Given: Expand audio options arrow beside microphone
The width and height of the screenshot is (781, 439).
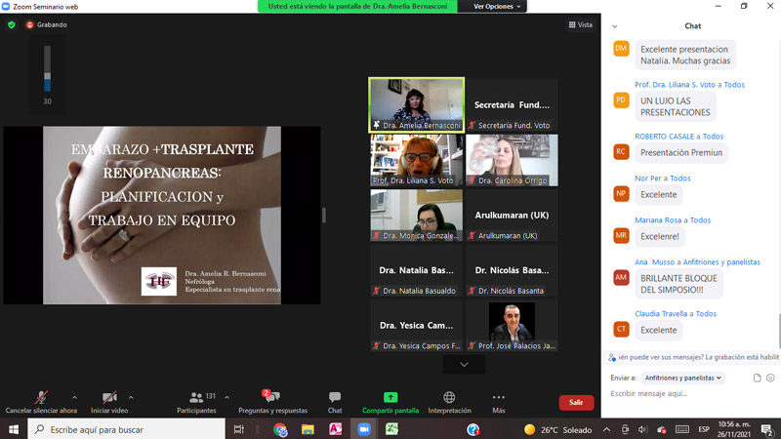Looking at the screenshot, I should (75, 397).
